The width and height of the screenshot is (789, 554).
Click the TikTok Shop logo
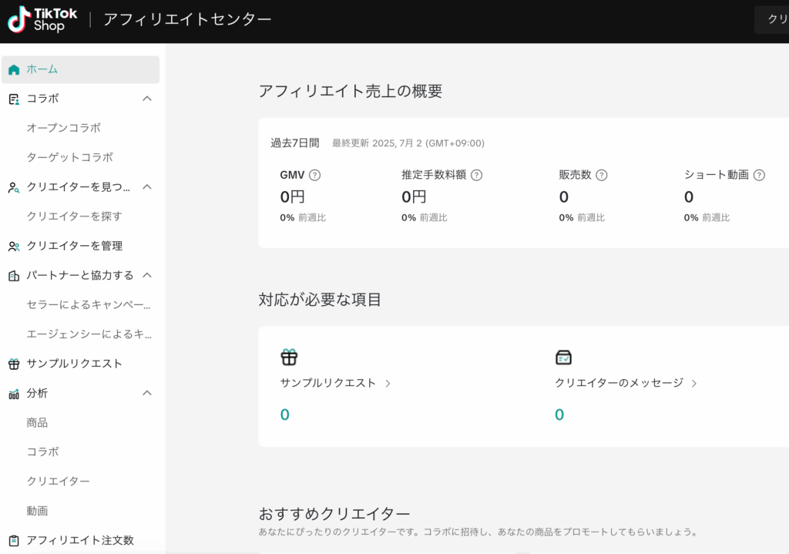point(42,19)
